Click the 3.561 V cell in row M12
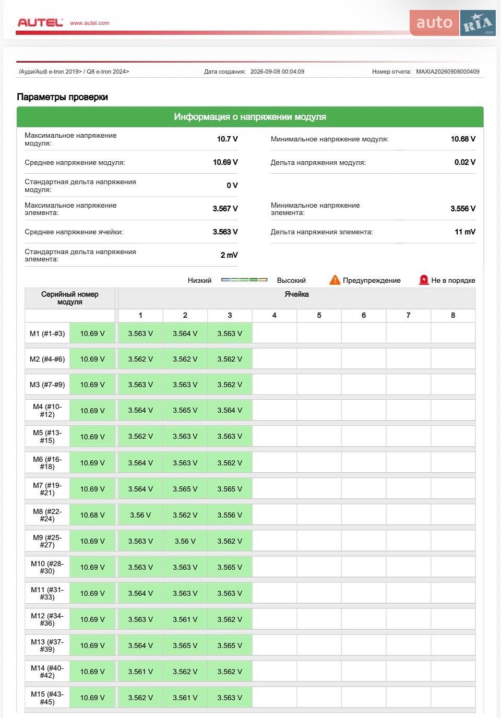Viewport: 501px width, 718px height. [x=185, y=619]
